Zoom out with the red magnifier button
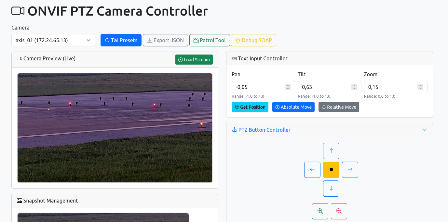 339,211
